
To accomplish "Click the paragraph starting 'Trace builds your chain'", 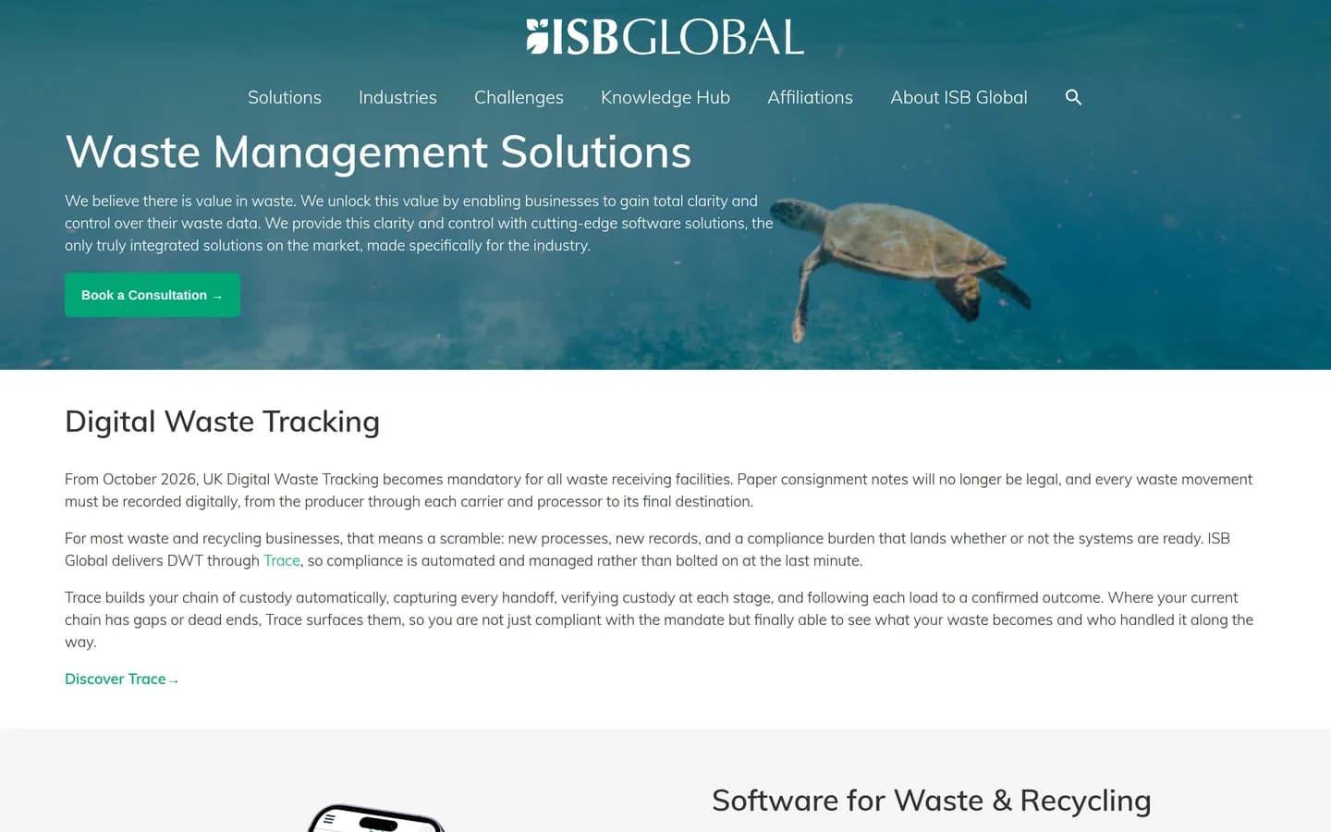I will pos(659,619).
